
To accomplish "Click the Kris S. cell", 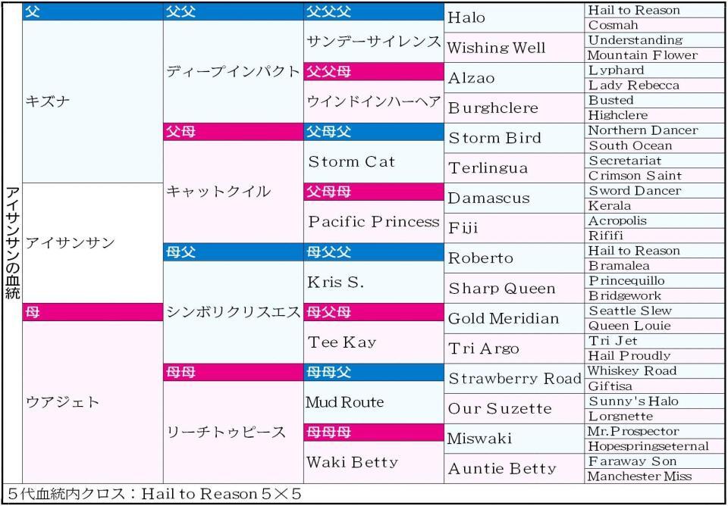I will point(374,282).
